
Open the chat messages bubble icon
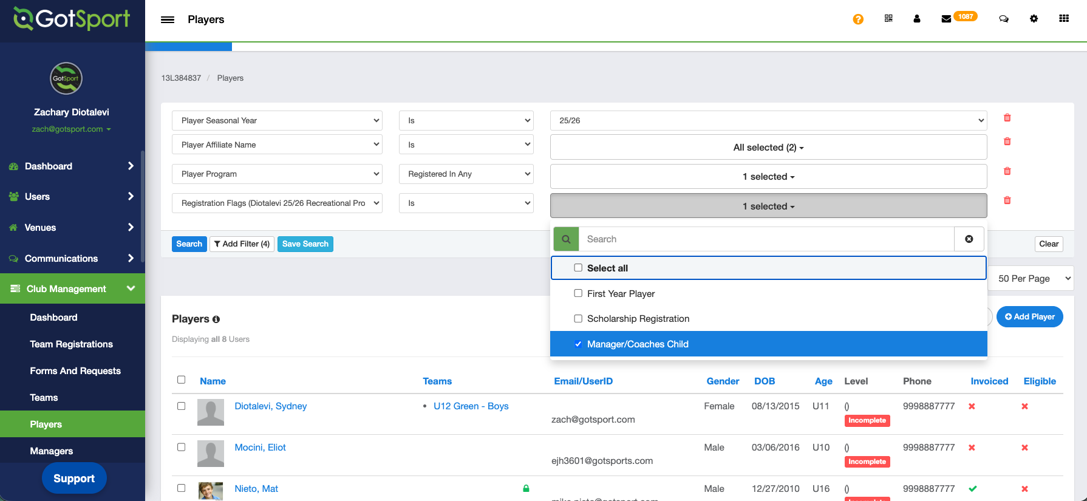[1004, 19]
